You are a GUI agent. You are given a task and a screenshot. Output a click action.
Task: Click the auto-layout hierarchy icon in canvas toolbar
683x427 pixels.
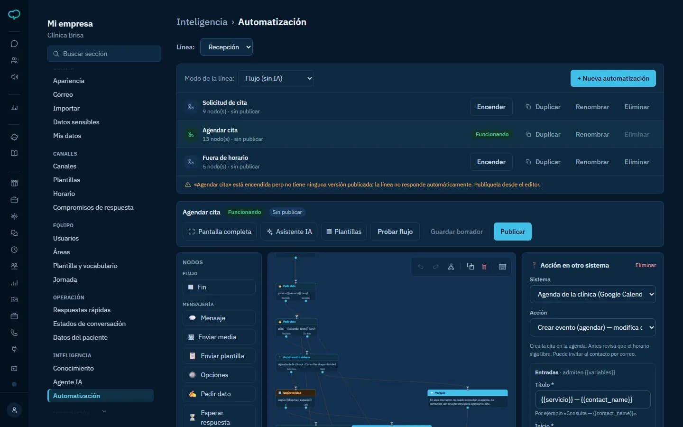tap(451, 267)
